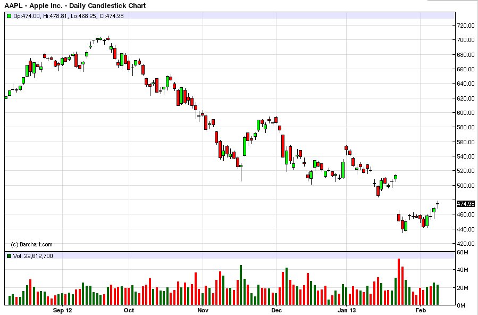
Task: Click the Sep 12 date axis label
Action: pos(63,310)
